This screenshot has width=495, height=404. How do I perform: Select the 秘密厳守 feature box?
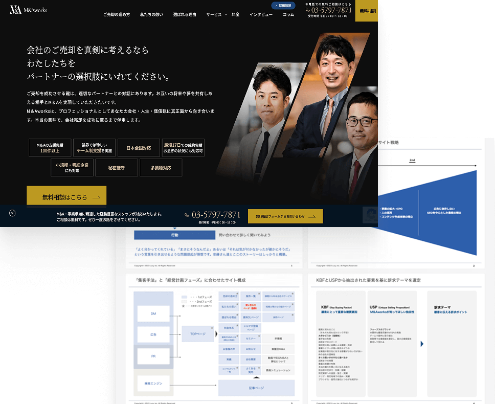click(x=117, y=168)
